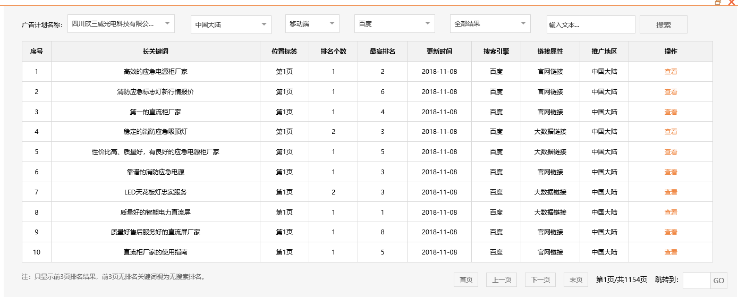The image size is (738, 297).
Task: Click the 更新时间 column header
Action: point(439,52)
